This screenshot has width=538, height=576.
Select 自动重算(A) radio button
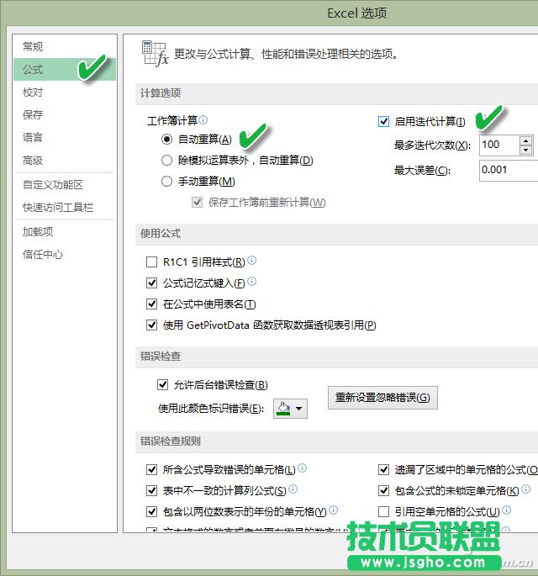(x=166, y=140)
